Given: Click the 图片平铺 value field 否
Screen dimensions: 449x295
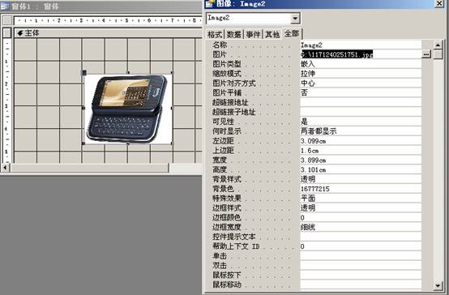Looking at the screenshot, I should (361, 93).
